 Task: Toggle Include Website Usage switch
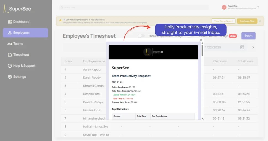(x=190, y=36)
